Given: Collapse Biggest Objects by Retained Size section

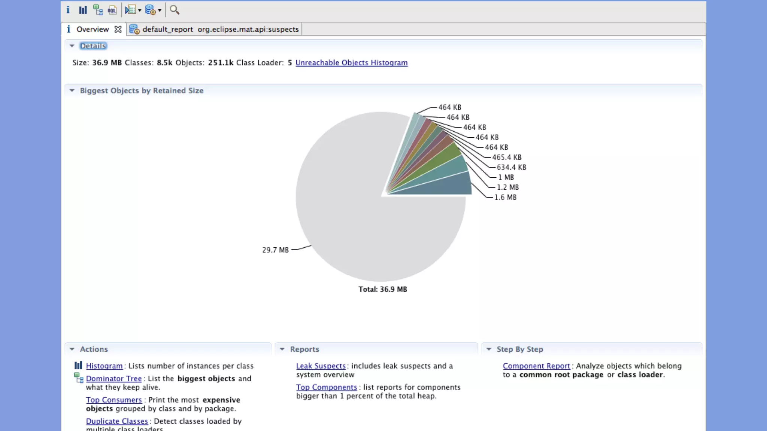Looking at the screenshot, I should pyautogui.click(x=72, y=91).
